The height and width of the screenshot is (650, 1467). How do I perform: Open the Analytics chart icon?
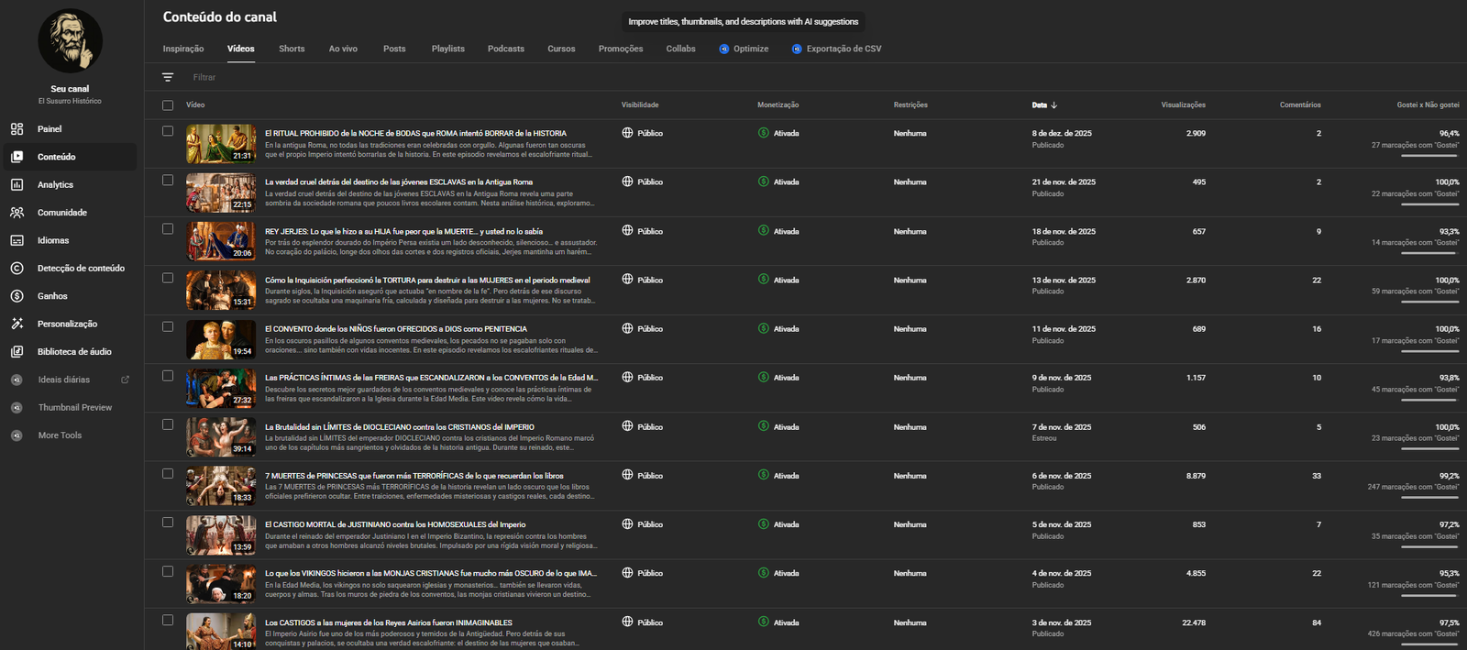(x=17, y=185)
